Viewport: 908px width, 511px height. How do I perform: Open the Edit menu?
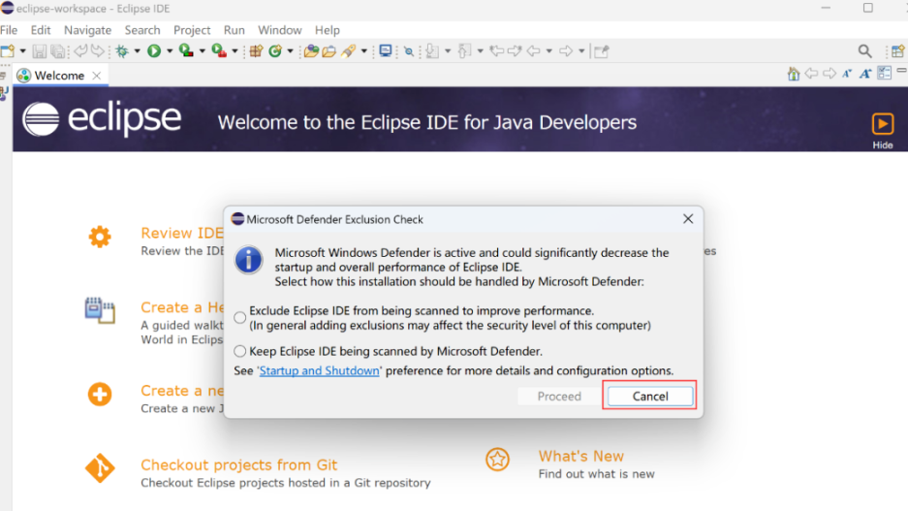41,30
